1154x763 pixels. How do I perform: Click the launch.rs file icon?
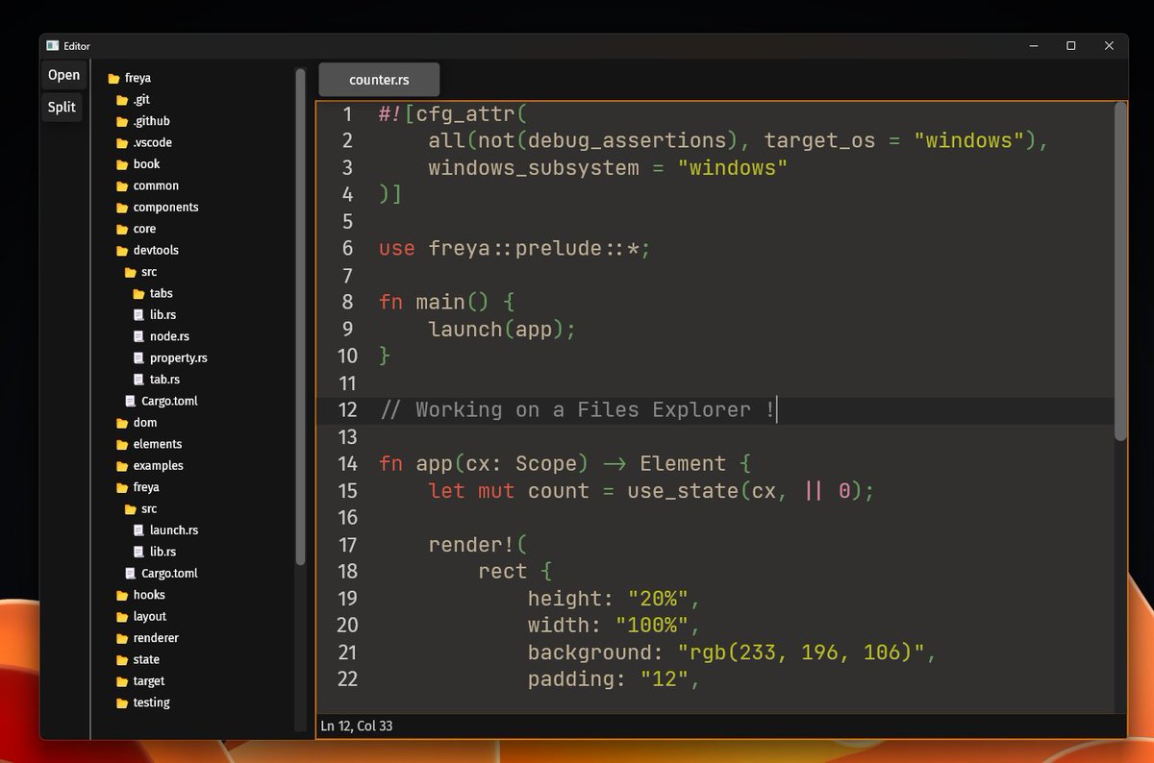pos(138,530)
